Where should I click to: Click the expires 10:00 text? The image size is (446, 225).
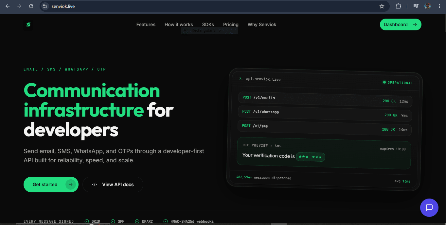point(393,149)
